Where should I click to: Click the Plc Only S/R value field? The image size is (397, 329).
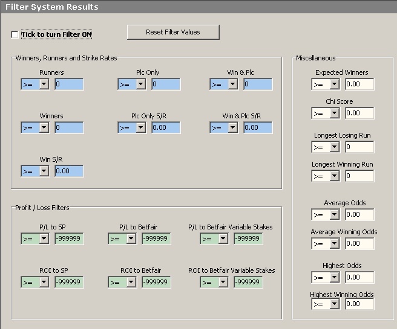[166, 128]
